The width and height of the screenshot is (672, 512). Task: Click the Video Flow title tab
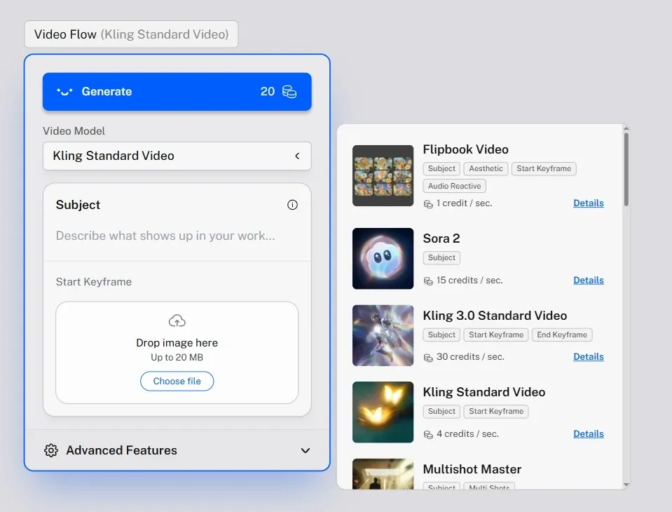coord(131,34)
